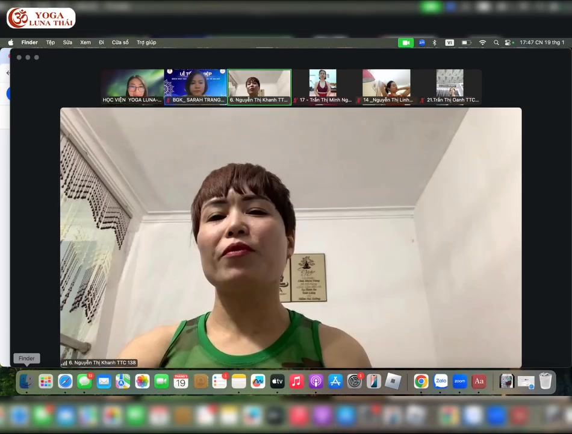
Task: Open Apple Music from the dock
Action: 296,382
